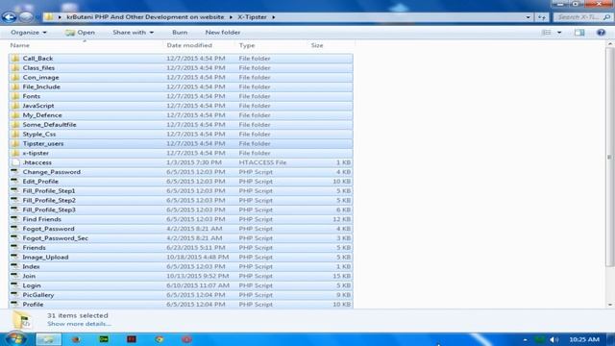Viewport: 615px width, 346px height.
Task: Click the Fogot_Password_Sec file name
Action: (56, 238)
